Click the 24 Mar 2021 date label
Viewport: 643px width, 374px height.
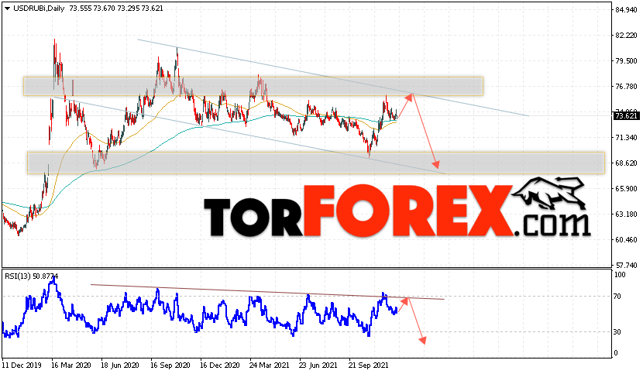(x=270, y=365)
